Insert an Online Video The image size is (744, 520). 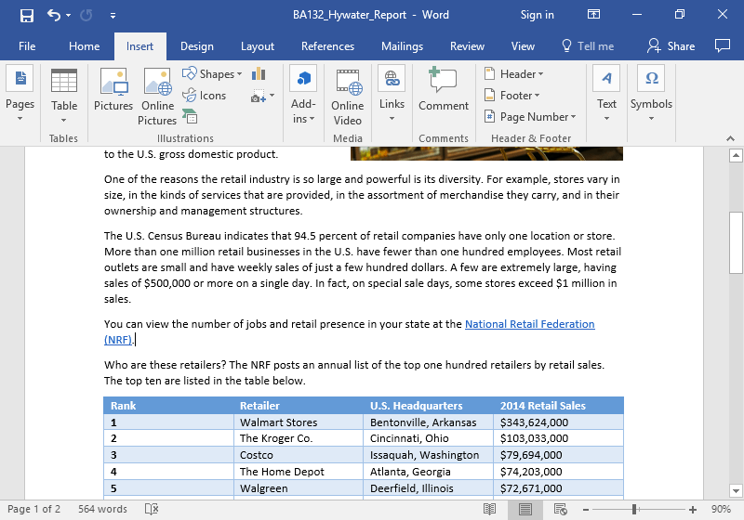coord(347,97)
